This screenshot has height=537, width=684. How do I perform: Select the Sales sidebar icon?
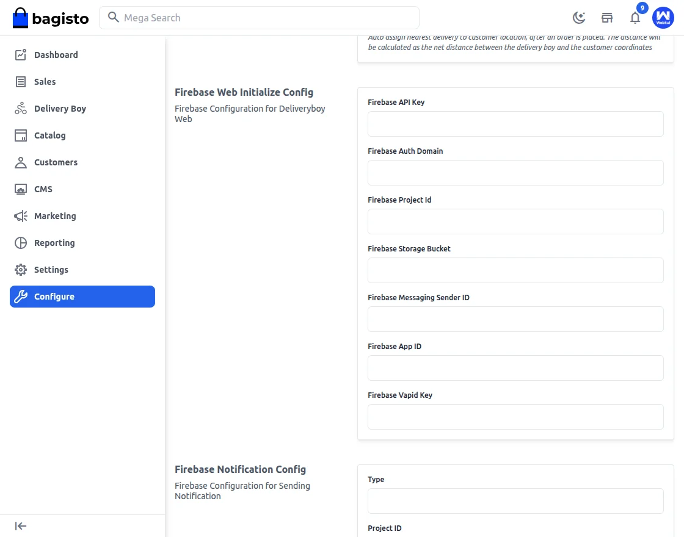coord(20,81)
